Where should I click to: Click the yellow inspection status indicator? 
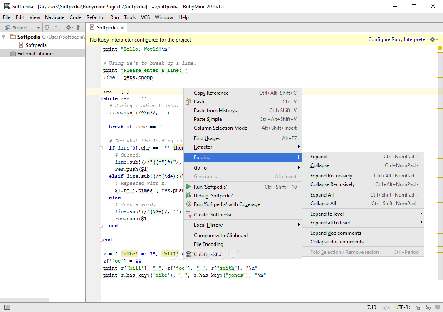[440, 49]
